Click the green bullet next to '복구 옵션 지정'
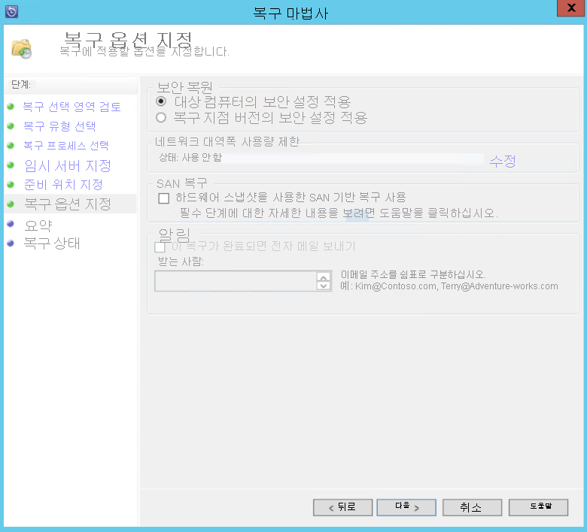Screen dimensions: 587x532 coord(11,204)
